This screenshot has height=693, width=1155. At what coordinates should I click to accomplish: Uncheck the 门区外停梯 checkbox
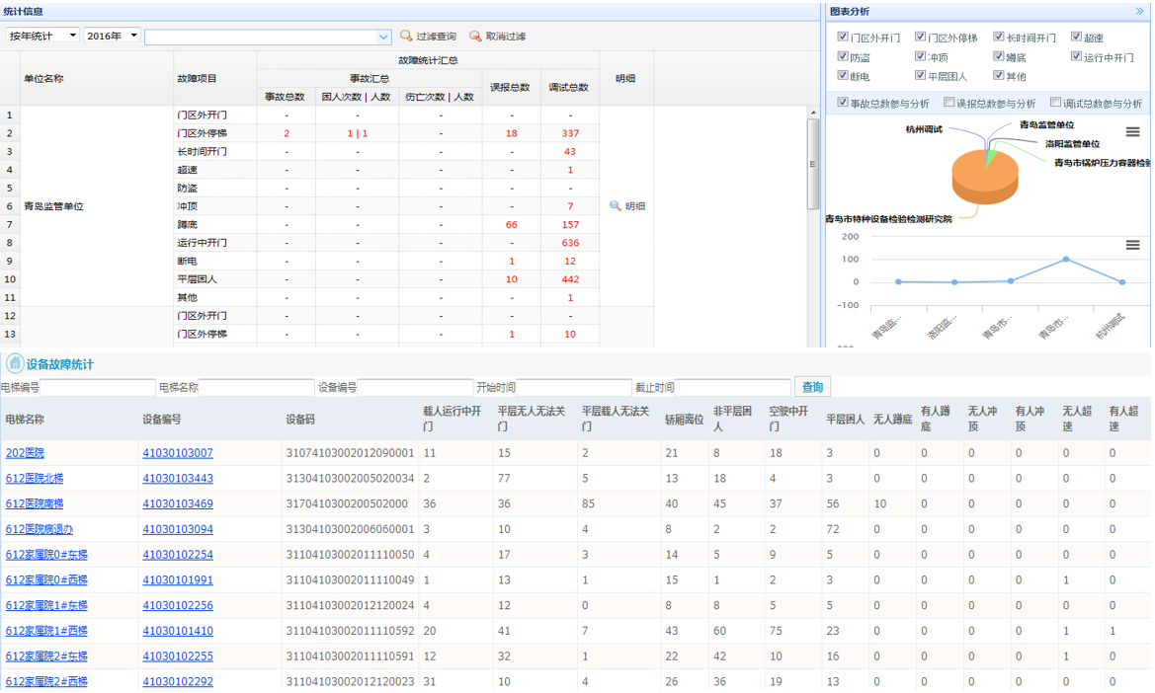(920, 37)
